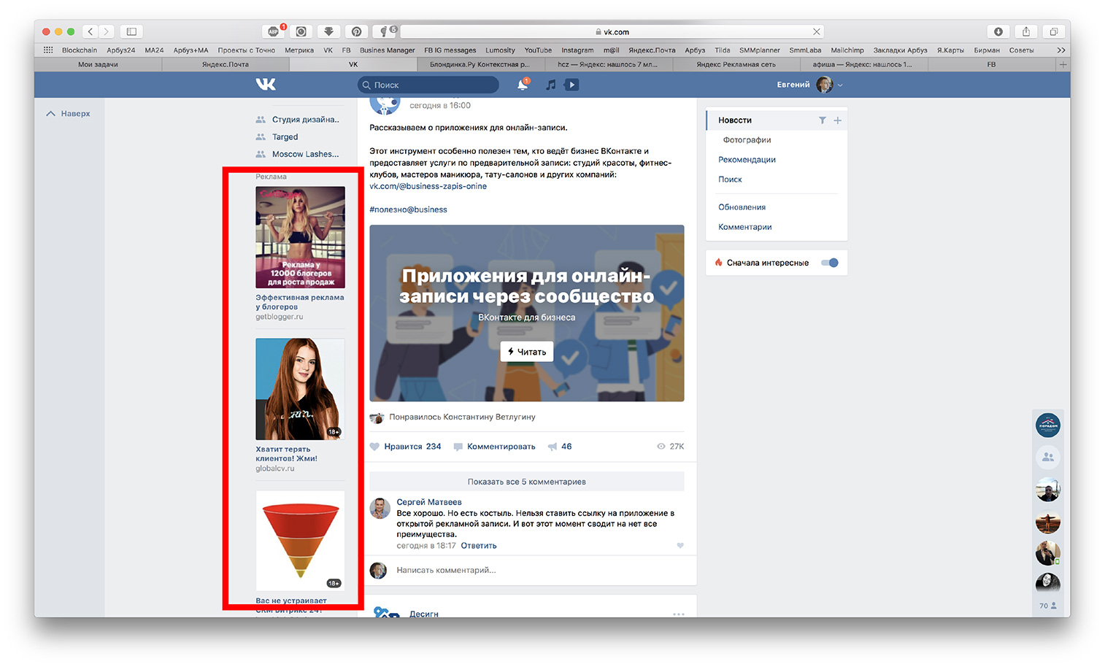The height and width of the screenshot is (667, 1105).
Task: Click the extension with badge 5
Action: coord(384,31)
